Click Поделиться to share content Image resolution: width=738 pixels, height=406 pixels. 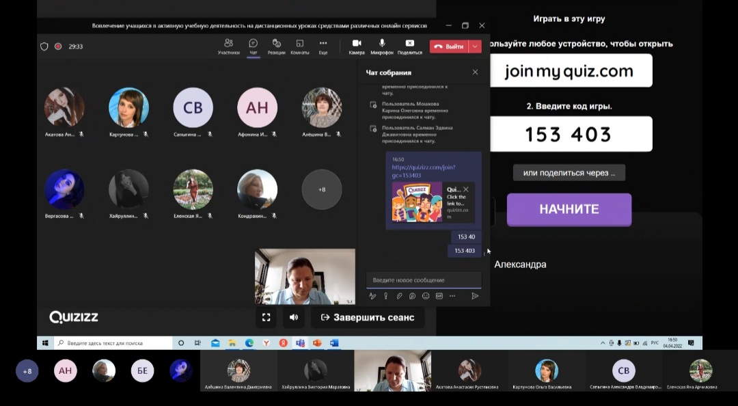click(409, 46)
